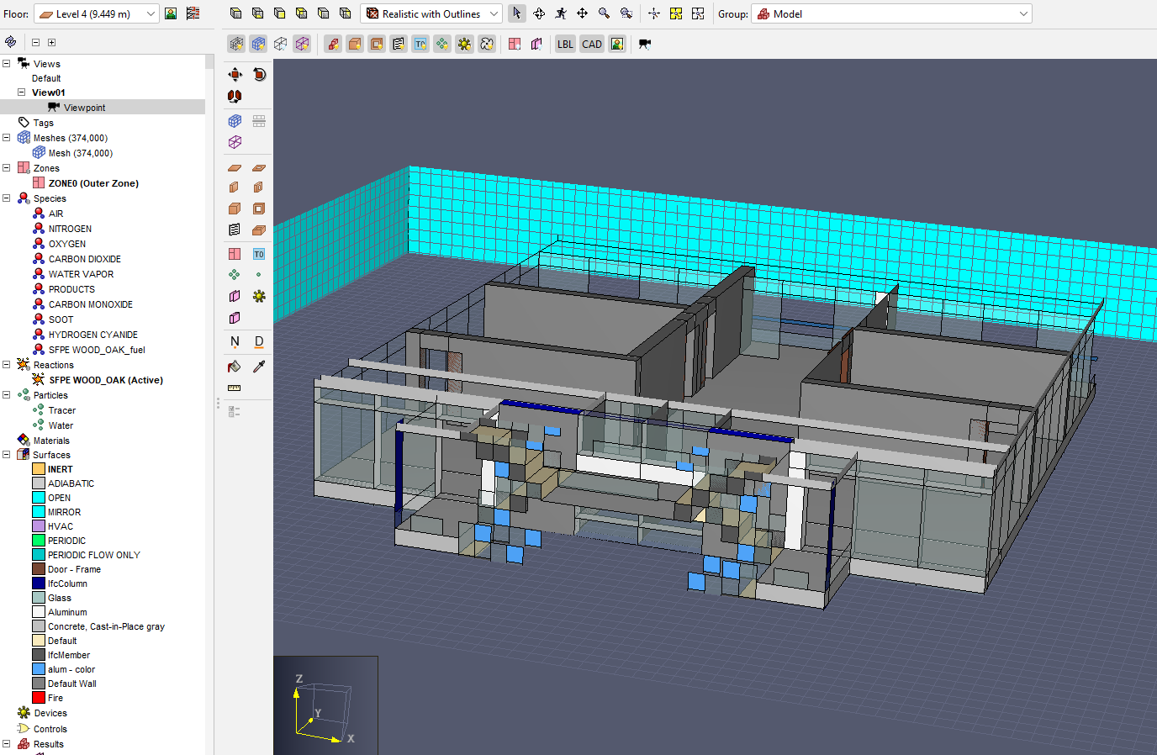The height and width of the screenshot is (755, 1157).
Task: Open the Group Model dropdown
Action: tap(891, 13)
